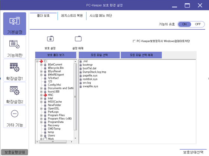This screenshot has width=209, height=156.
Task: Click the lock icon beside rootdisk.sys
Action: coord(81,79)
